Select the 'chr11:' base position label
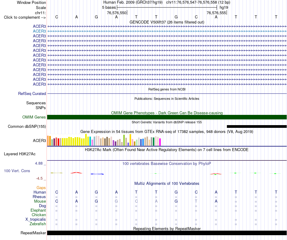This screenshot has width=287, height=240. 40,13
